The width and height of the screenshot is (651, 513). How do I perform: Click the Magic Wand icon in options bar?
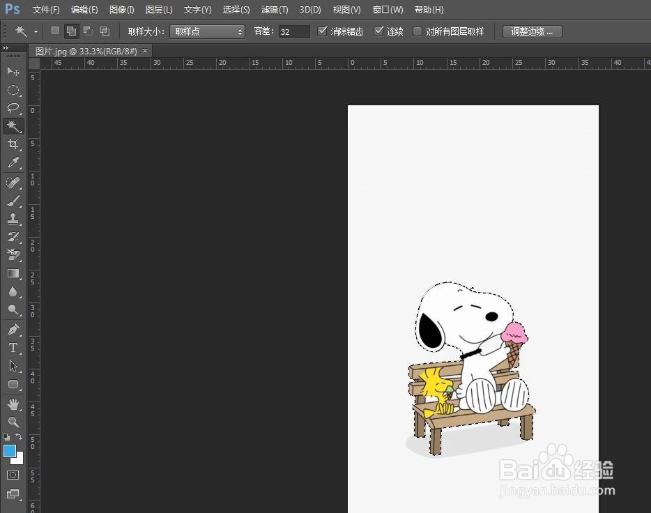(21, 31)
